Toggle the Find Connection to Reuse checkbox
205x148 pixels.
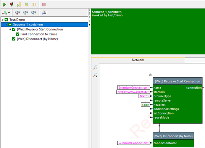(18, 34)
